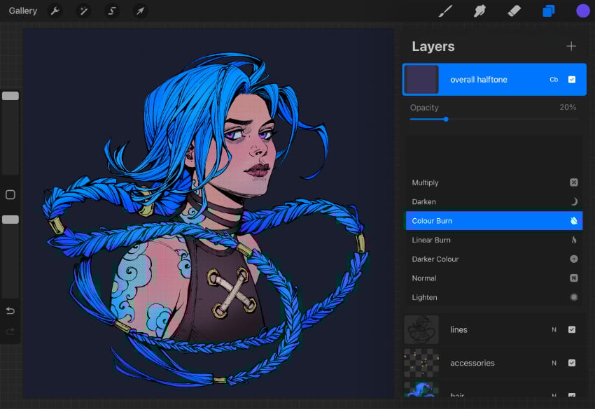Image resolution: width=595 pixels, height=409 pixels.
Task: Choose Colour Burn blend mode
Action: pyautogui.click(x=493, y=221)
